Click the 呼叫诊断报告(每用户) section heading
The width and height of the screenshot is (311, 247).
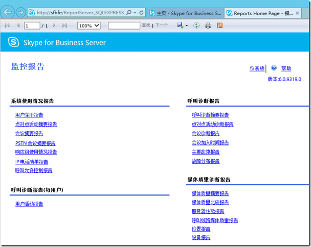click(37, 190)
